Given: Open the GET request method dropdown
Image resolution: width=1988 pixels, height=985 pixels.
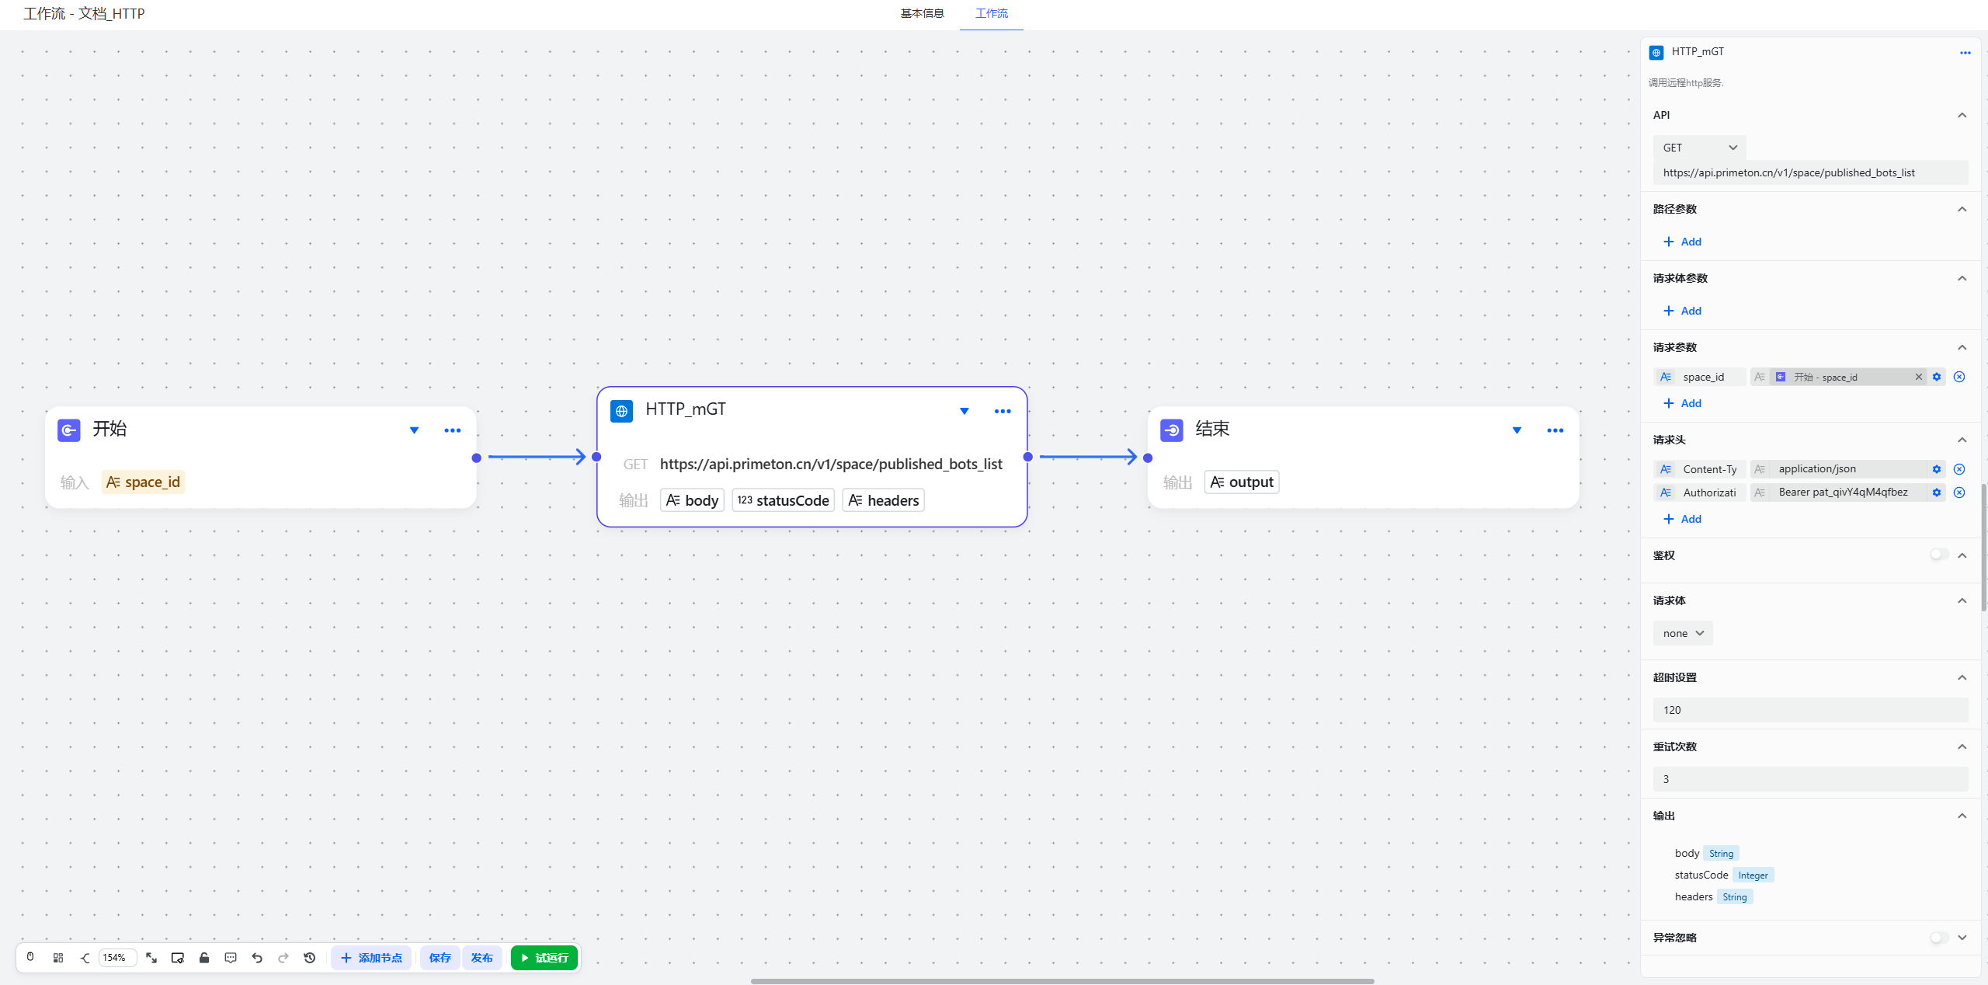Looking at the screenshot, I should click(1699, 148).
